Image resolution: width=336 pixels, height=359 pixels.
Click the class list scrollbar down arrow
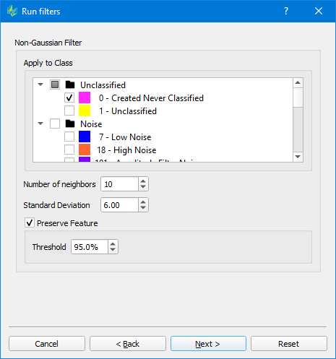(x=298, y=157)
